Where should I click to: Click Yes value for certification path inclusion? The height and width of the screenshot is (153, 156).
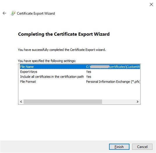pos(89,77)
